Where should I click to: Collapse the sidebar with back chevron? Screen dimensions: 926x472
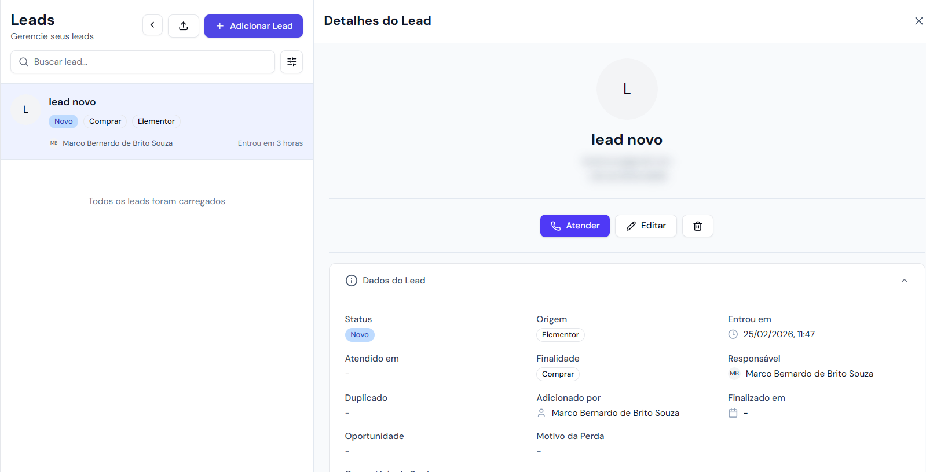coord(152,25)
